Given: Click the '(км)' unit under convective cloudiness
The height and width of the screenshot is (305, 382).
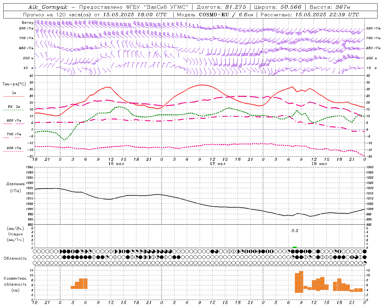Looking at the screenshot, I should pyautogui.click(x=16, y=290).
